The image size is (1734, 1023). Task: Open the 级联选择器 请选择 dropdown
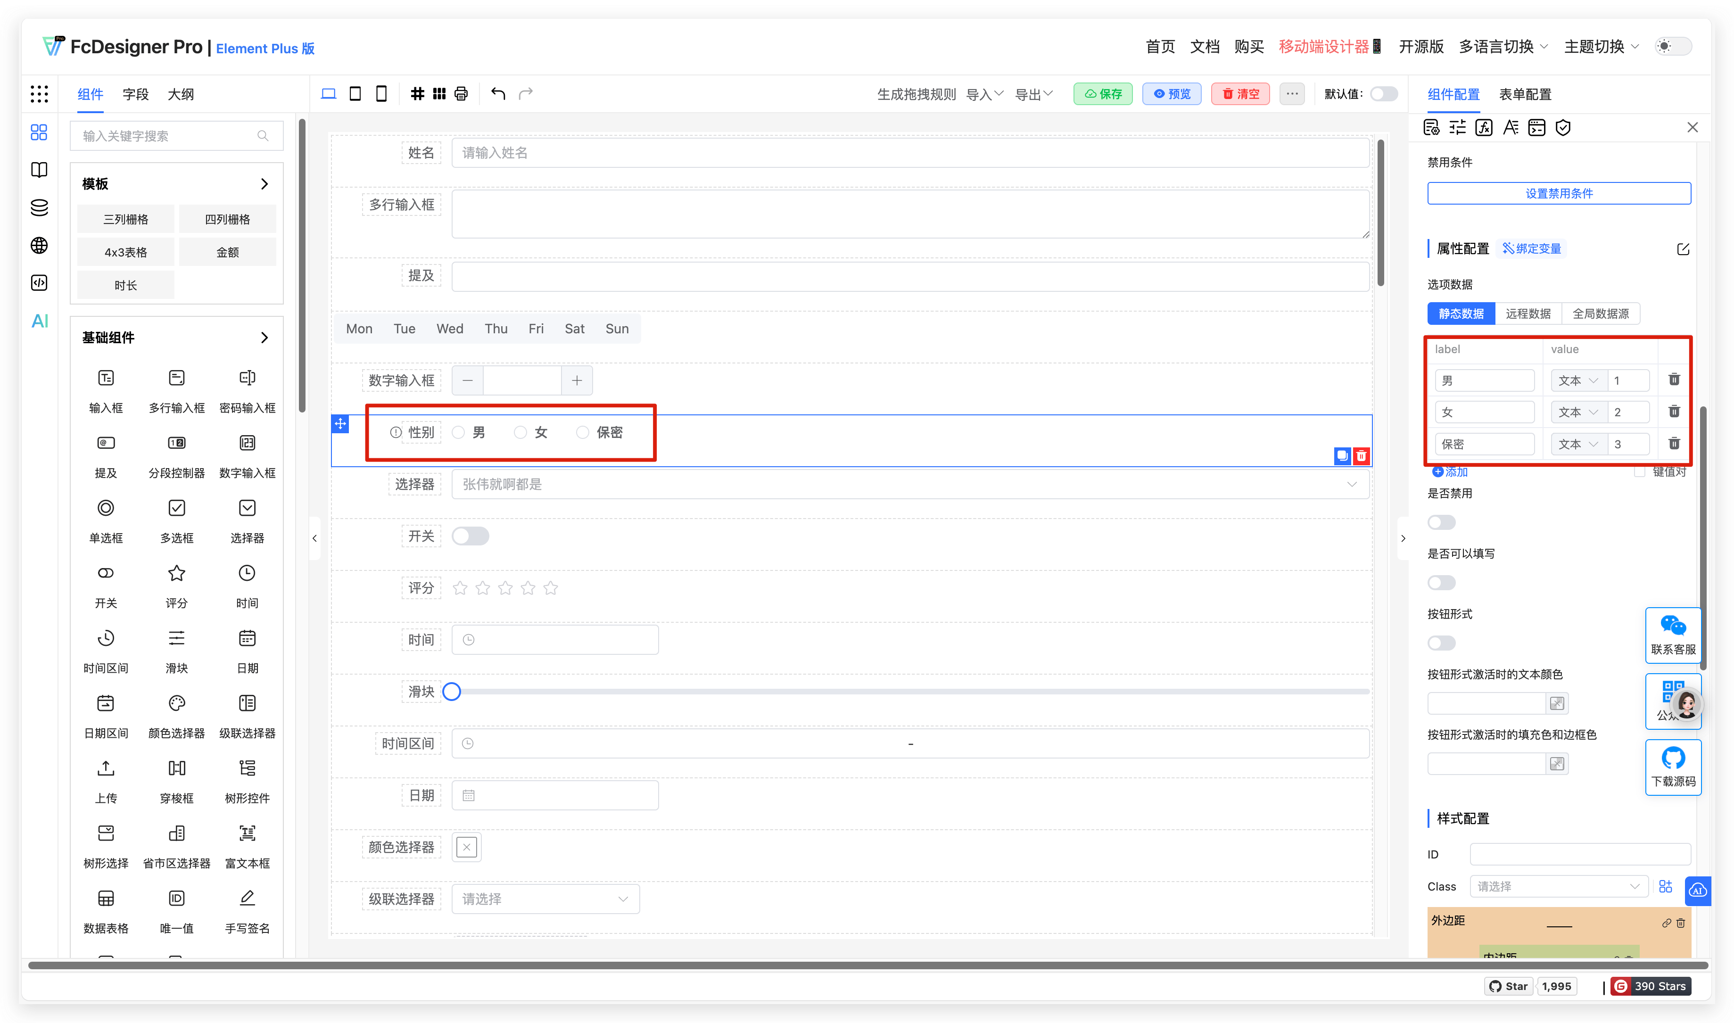point(545,899)
